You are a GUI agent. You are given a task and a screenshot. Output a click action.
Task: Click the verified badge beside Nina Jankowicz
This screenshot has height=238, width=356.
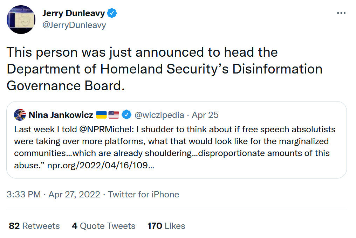[x=126, y=115]
